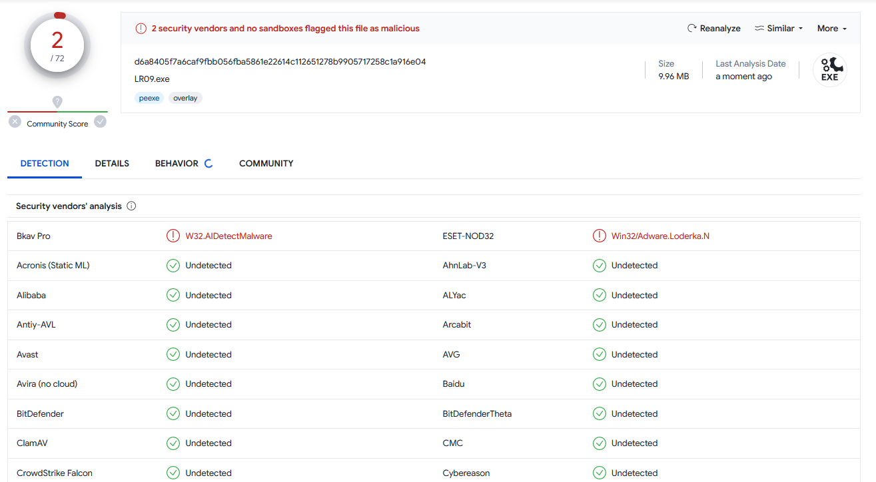
Task: Click the Win32/Adware.Loderka.N detection label
Action: tap(660, 236)
